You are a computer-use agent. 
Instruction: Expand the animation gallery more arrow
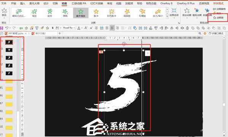tap(167, 17)
